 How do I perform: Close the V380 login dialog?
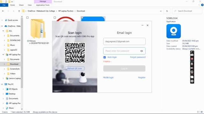pos(148,25)
